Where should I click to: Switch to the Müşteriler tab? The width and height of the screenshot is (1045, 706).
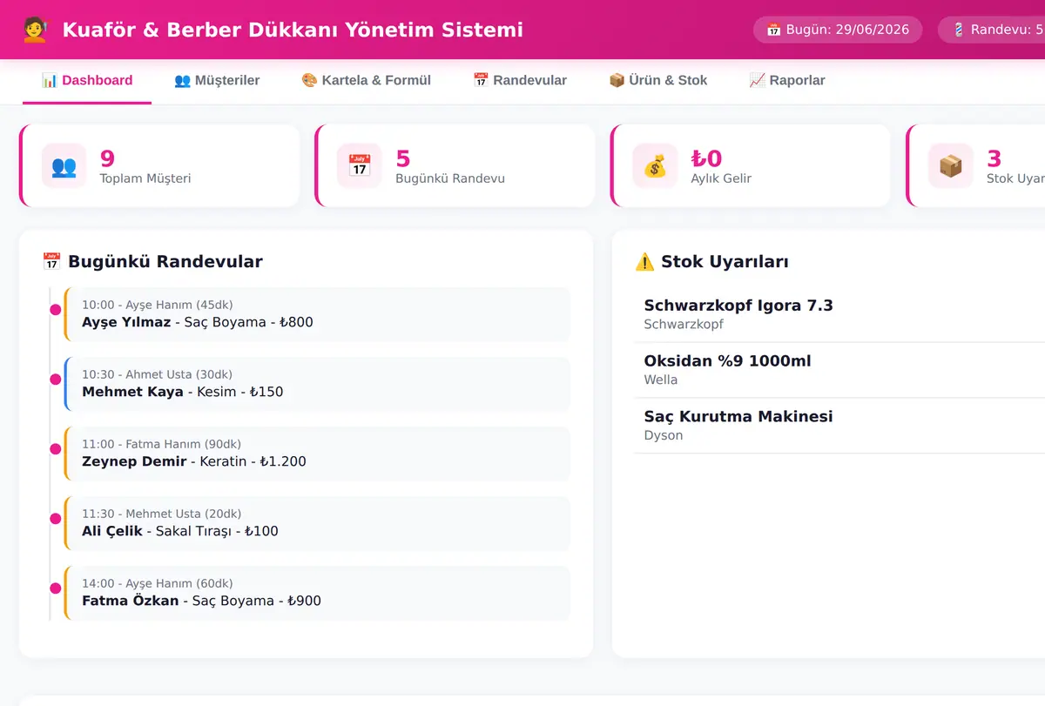pos(217,80)
